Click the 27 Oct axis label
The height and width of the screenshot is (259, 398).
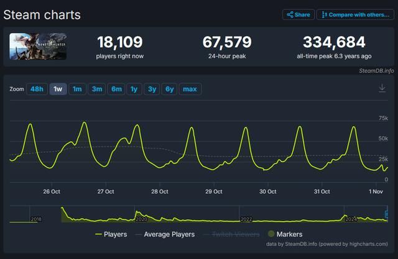click(x=106, y=191)
